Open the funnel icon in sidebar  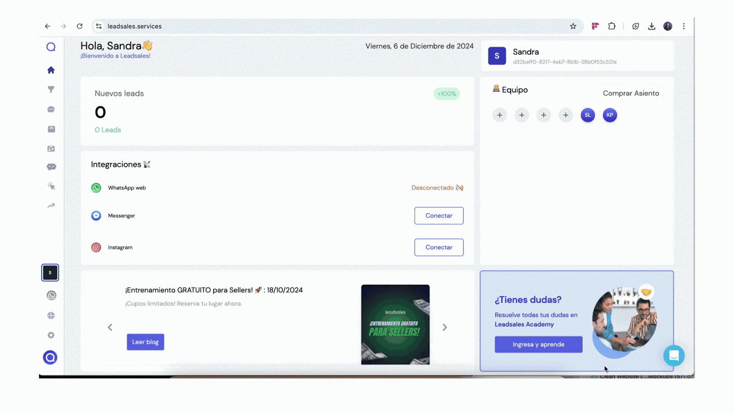[x=51, y=89]
